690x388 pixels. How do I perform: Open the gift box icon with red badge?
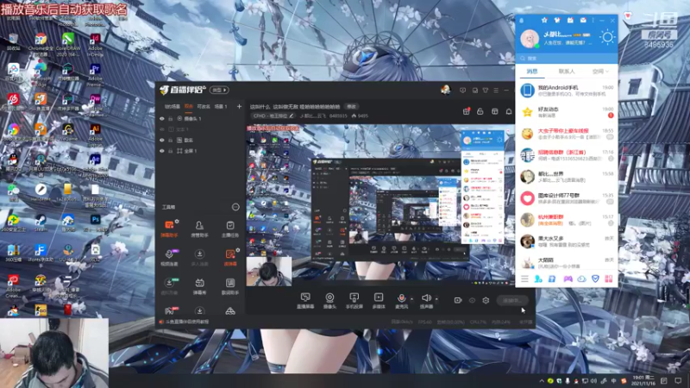point(467,111)
